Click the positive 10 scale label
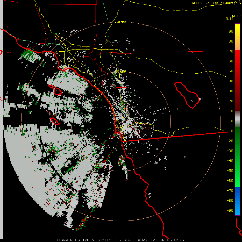The width and height of the screenshot is (242, 242). pyautogui.click(x=231, y=111)
